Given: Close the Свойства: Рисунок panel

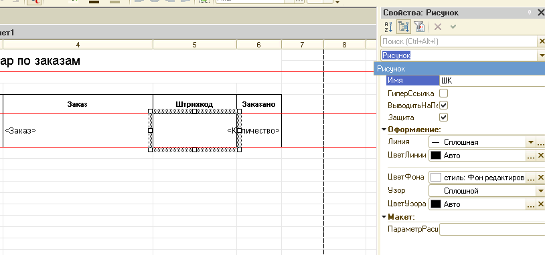Looking at the screenshot, I should (541, 13).
